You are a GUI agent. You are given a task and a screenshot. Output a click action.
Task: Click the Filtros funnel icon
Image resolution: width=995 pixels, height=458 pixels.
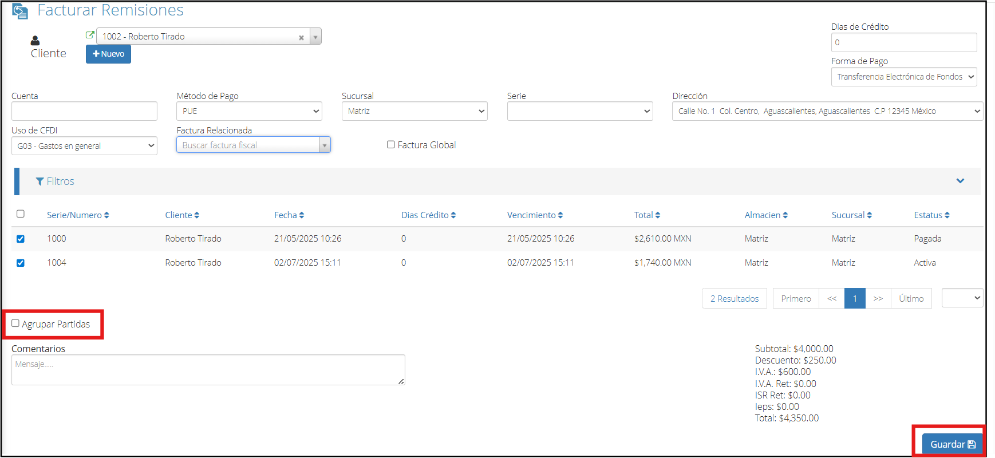(40, 181)
